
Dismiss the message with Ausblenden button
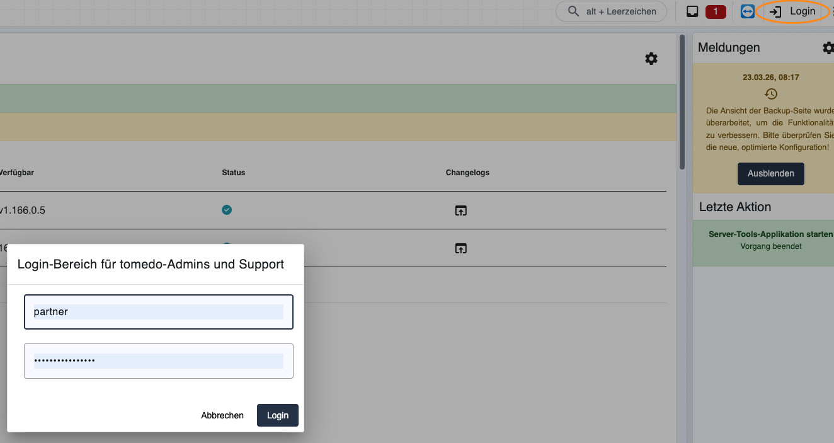coord(771,173)
